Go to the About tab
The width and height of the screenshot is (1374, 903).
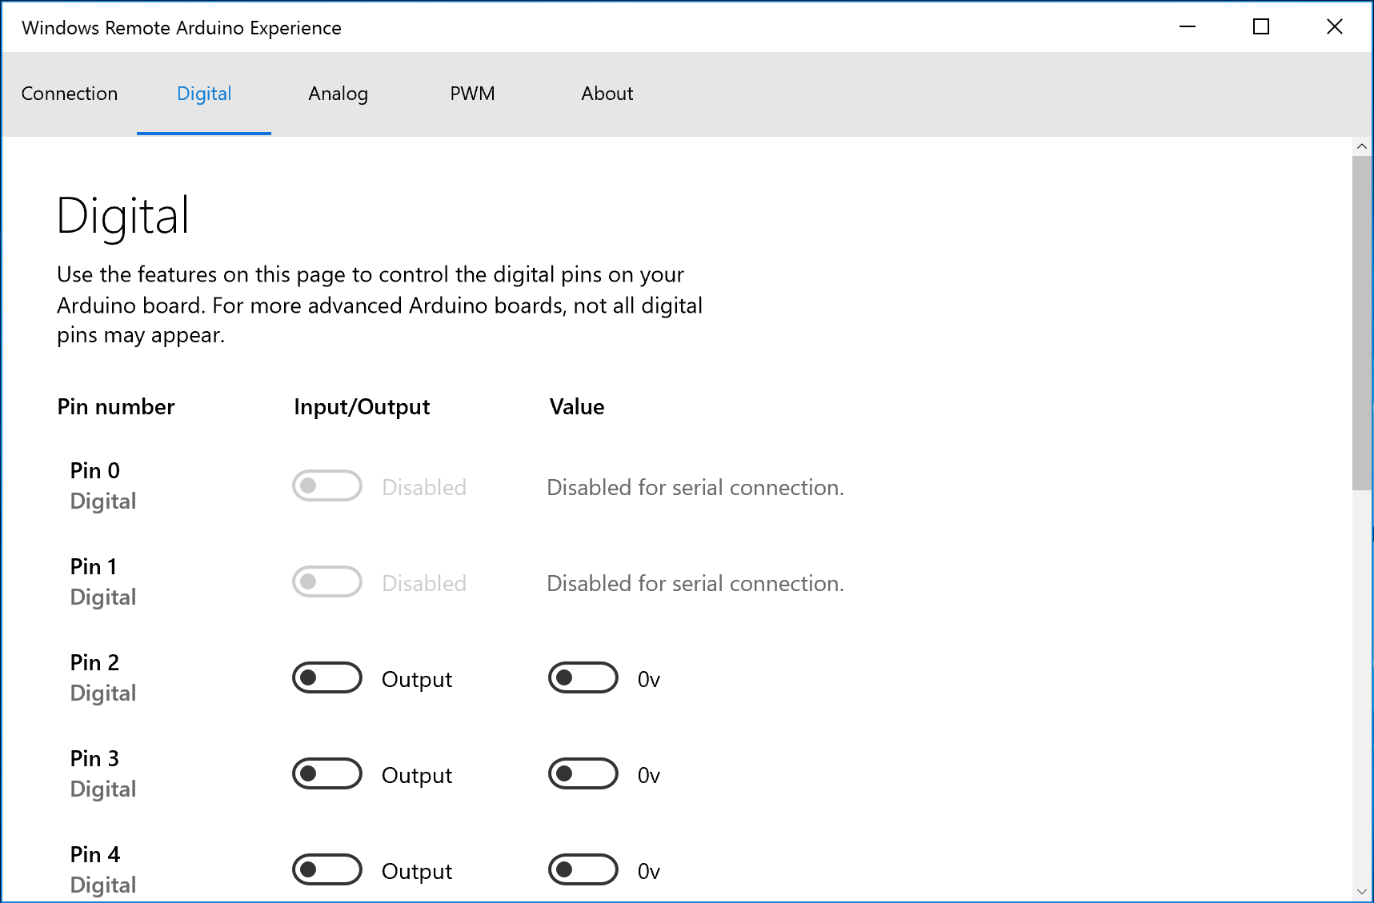coord(607,94)
